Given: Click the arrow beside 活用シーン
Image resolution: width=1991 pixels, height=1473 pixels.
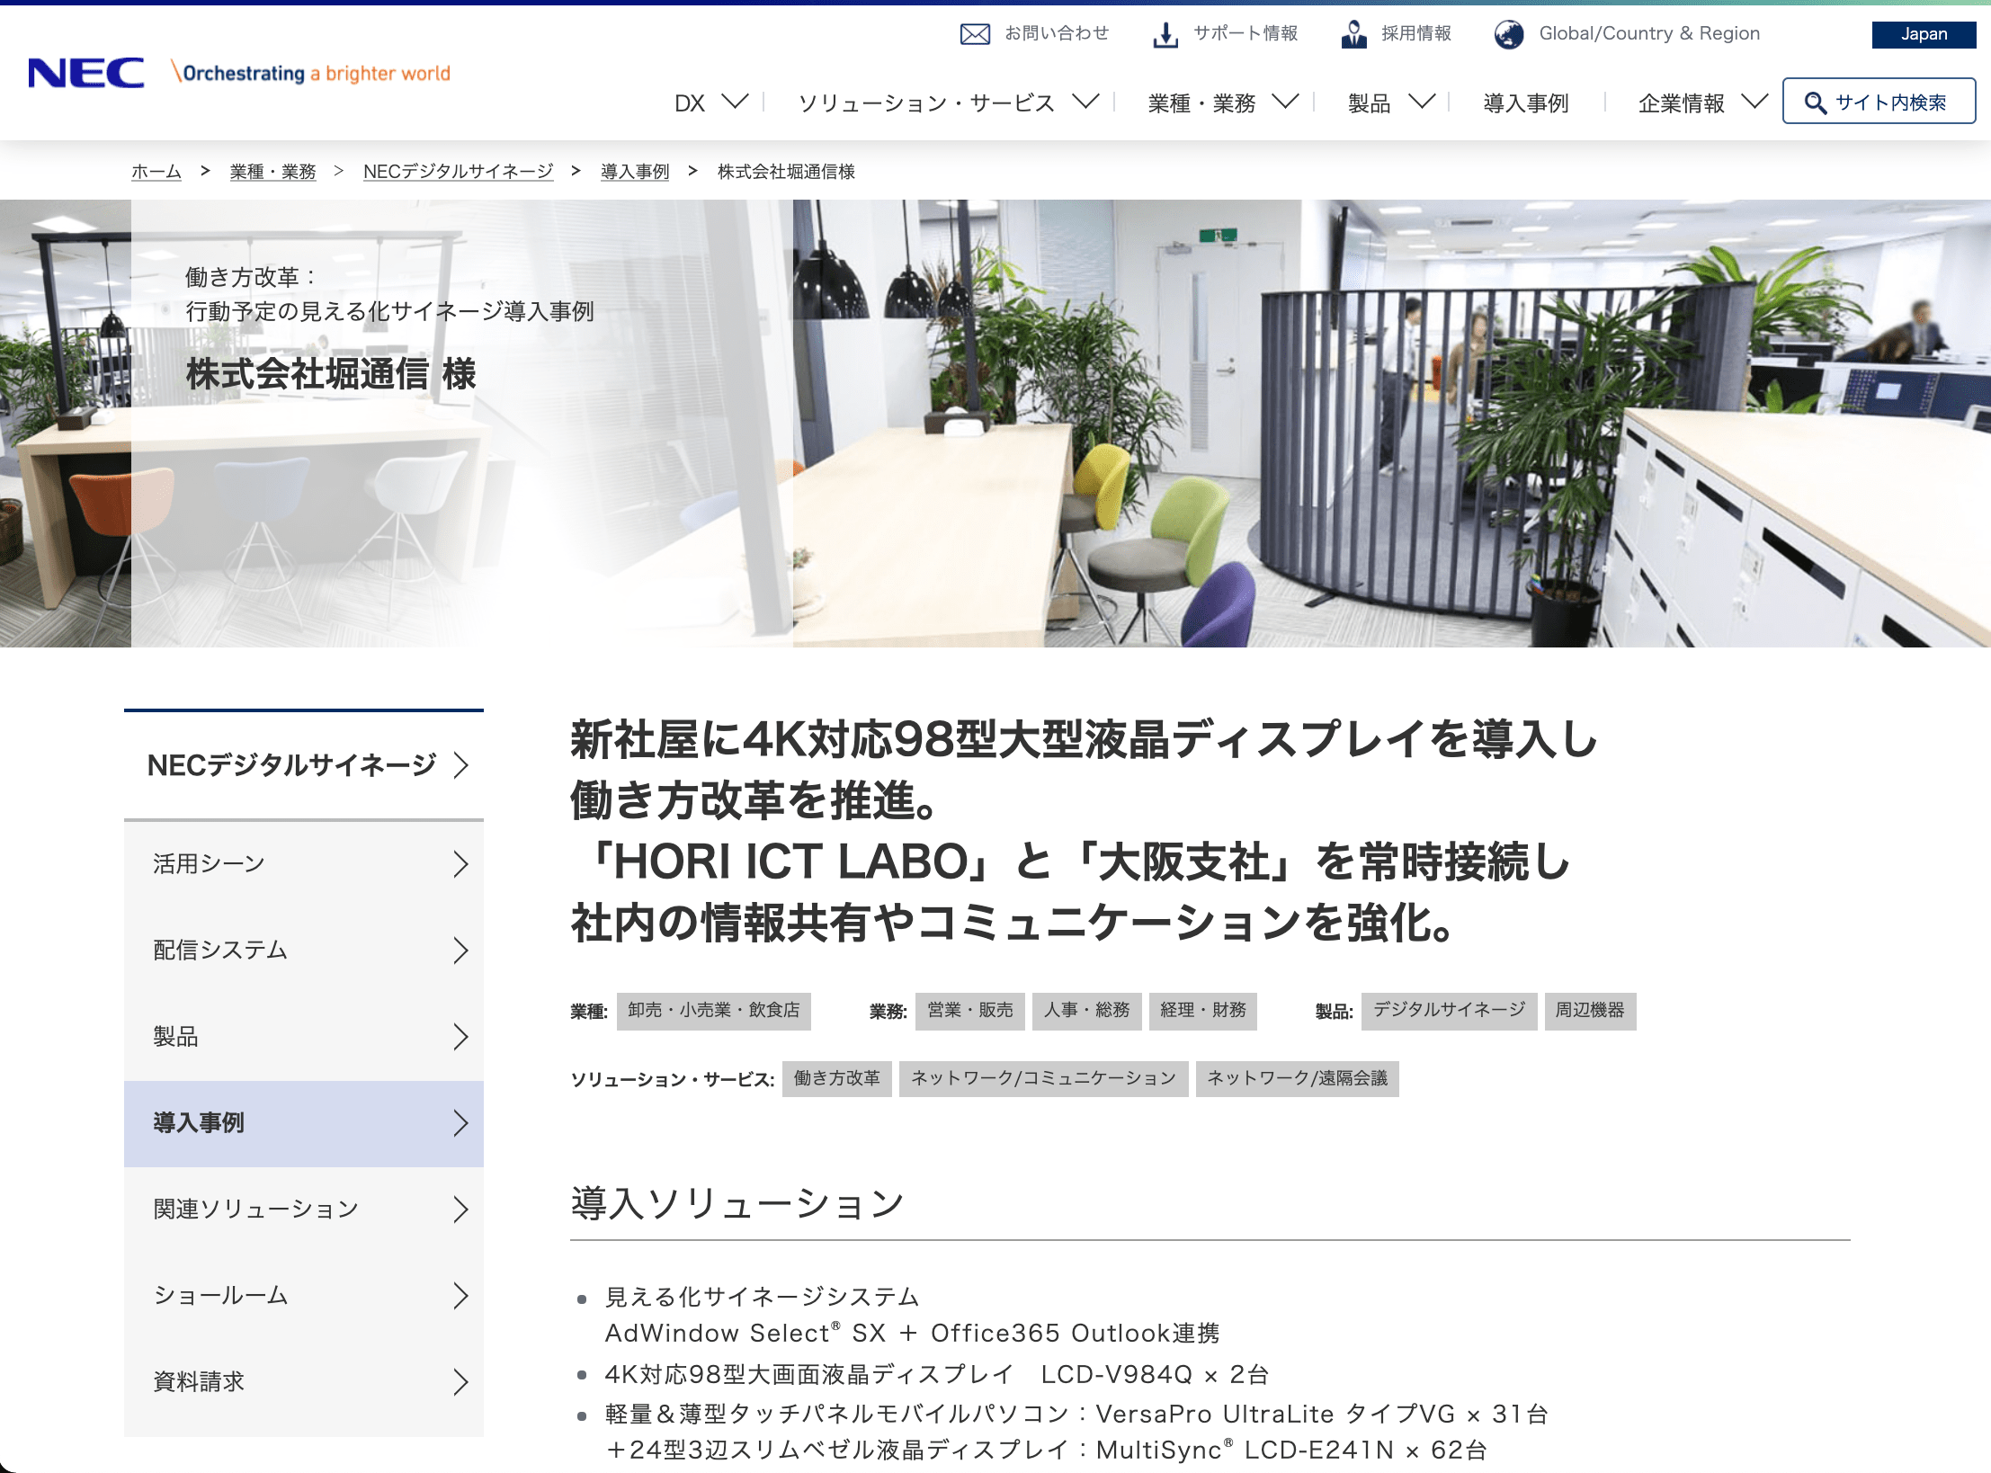Looking at the screenshot, I should (x=460, y=864).
